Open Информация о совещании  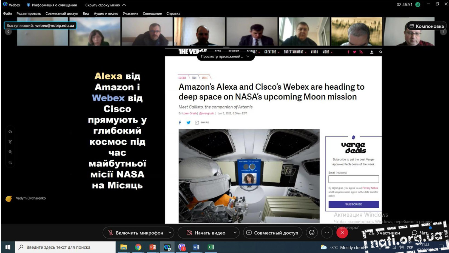pyautogui.click(x=52, y=5)
